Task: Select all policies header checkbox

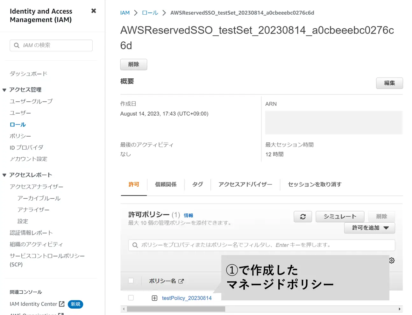Action: [x=131, y=281]
